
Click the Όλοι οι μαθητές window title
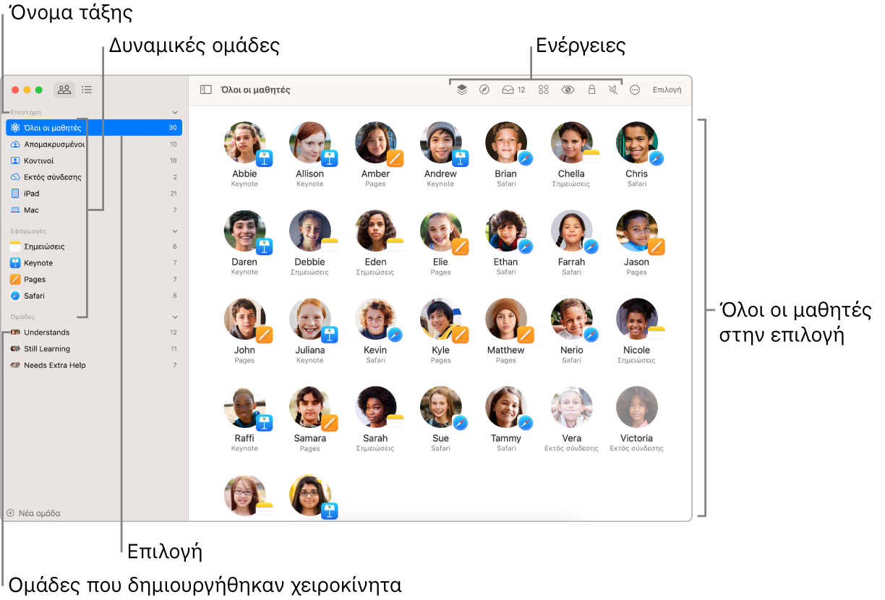[x=255, y=90]
